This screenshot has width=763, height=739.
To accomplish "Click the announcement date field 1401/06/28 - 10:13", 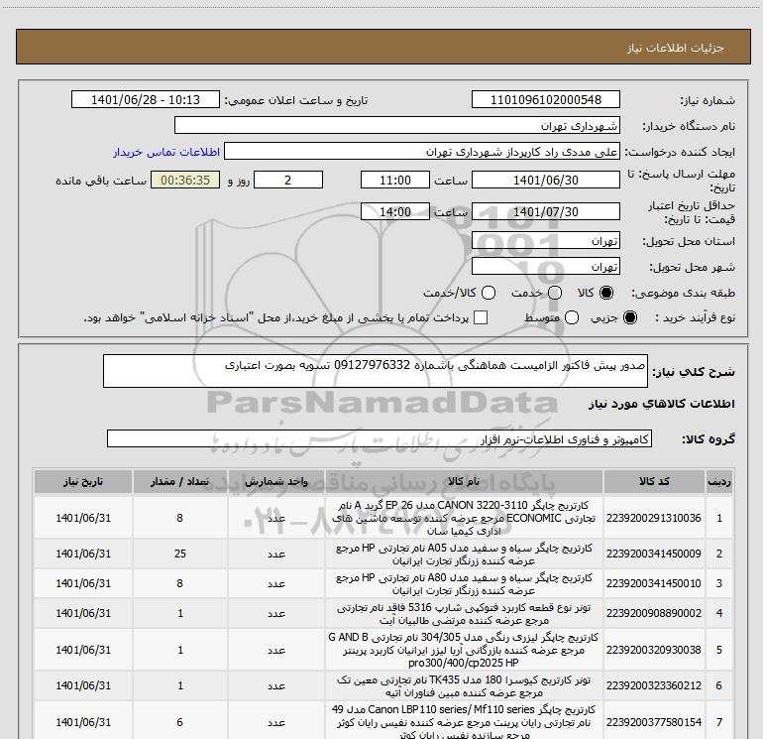I will (x=146, y=99).
